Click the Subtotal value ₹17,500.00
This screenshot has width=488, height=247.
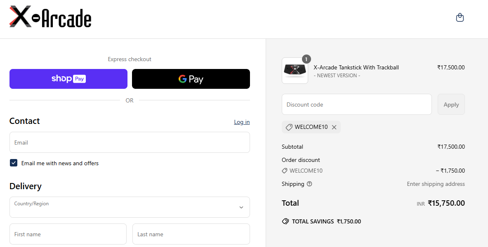[451, 147]
